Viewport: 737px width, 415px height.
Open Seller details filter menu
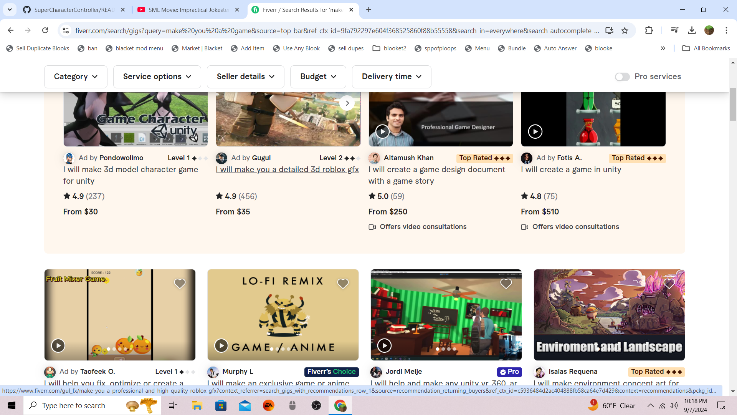(x=245, y=77)
